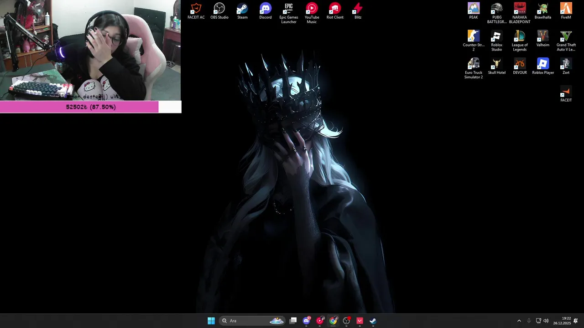Open the Steam desktop shortcut
The image size is (584, 328).
point(242,11)
